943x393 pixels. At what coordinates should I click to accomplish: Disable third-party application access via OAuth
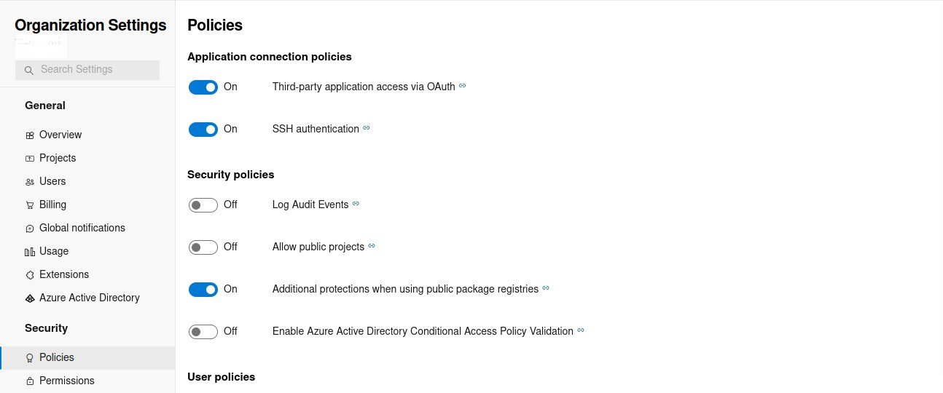pyautogui.click(x=203, y=87)
